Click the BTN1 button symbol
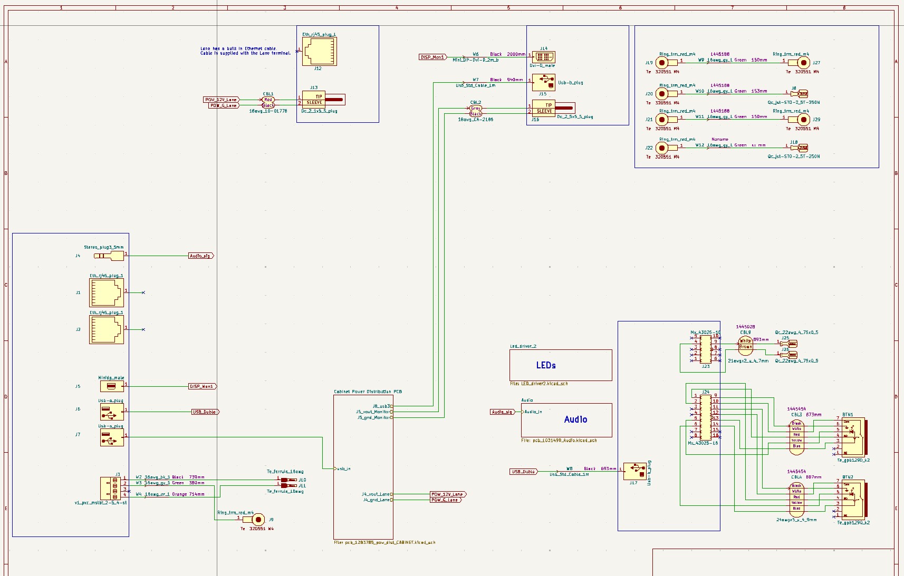The height and width of the screenshot is (576, 904). tap(854, 437)
